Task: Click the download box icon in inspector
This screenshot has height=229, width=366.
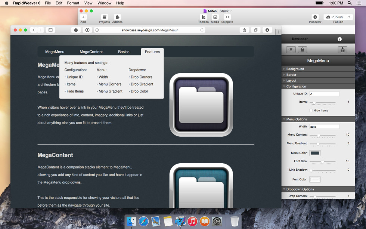Action: click(342, 49)
